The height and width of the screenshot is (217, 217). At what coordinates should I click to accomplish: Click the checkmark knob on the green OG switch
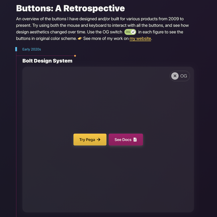coord(133,32)
